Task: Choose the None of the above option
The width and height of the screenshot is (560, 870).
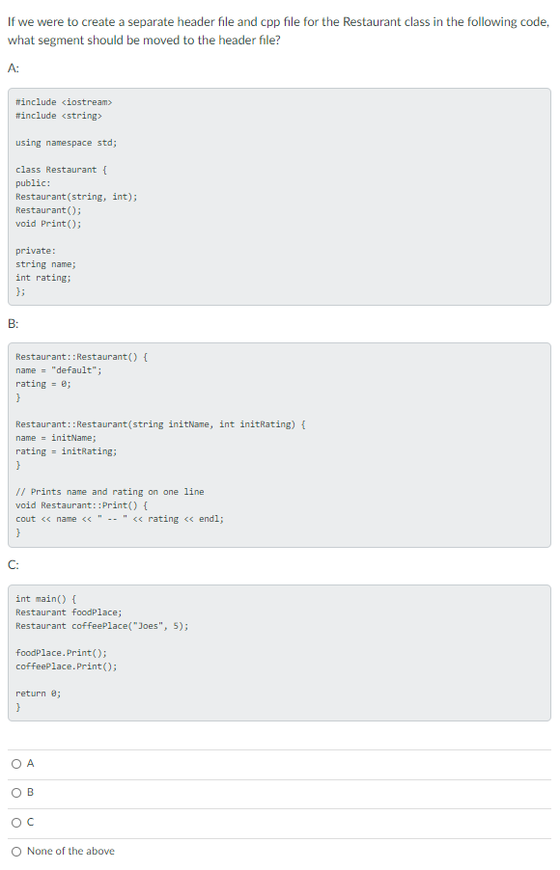Action: (x=16, y=851)
